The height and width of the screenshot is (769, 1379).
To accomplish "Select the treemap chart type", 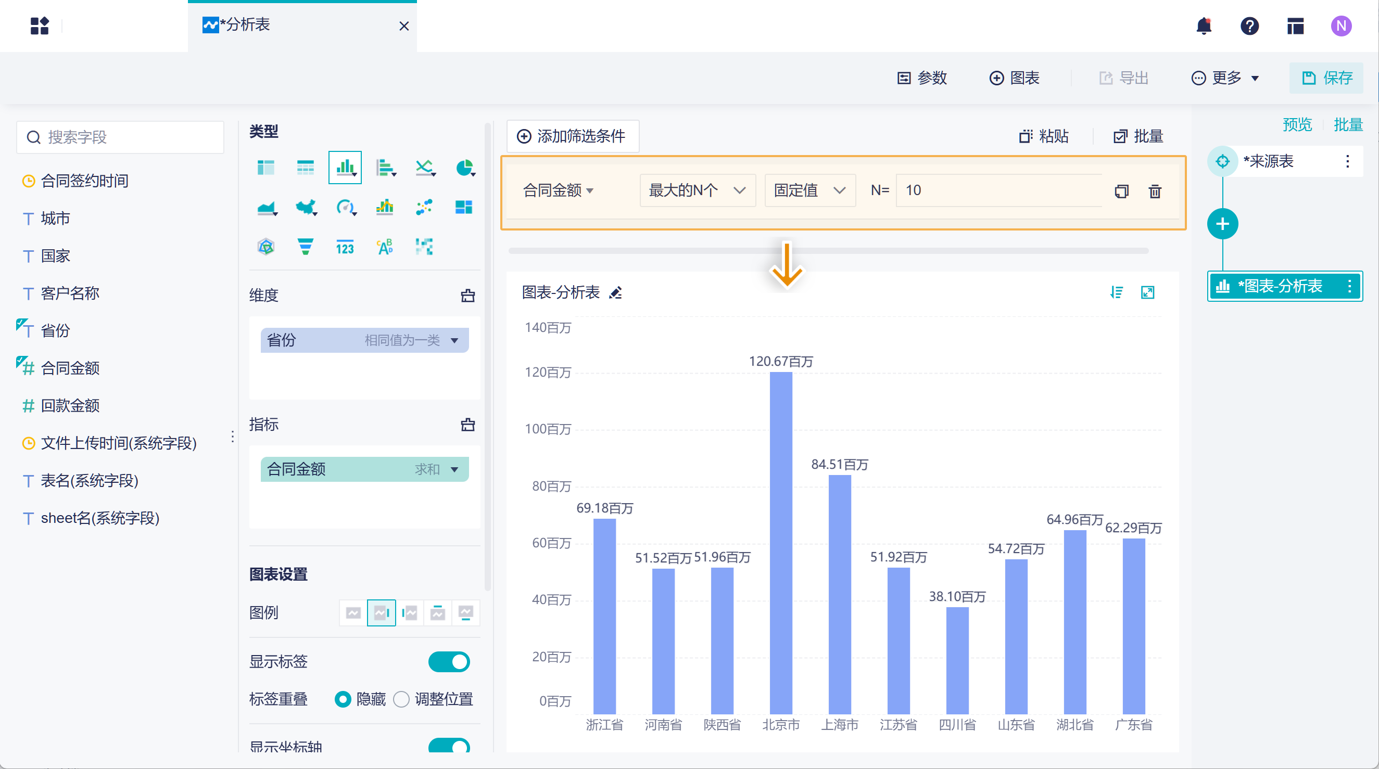I will [x=464, y=208].
